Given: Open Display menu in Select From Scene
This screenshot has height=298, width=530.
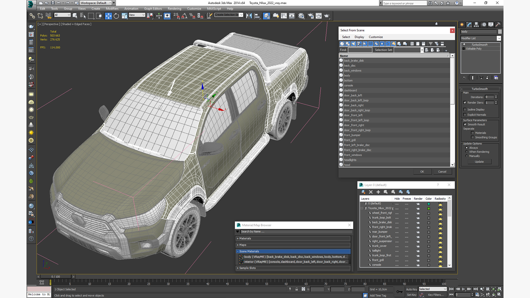Looking at the screenshot, I should [x=359, y=37].
